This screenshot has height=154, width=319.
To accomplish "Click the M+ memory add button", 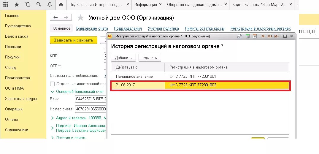I will click(270, 36).
